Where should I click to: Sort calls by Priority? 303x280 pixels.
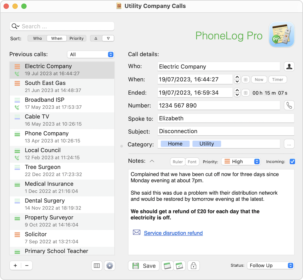[x=76, y=38]
